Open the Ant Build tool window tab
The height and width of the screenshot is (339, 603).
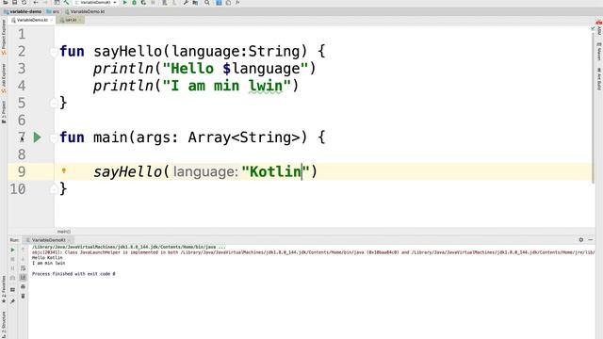599,79
